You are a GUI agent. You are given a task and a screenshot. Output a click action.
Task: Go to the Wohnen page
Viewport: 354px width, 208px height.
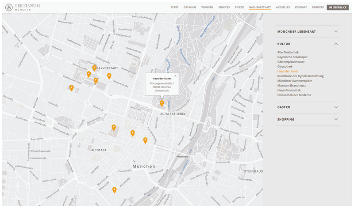click(207, 7)
